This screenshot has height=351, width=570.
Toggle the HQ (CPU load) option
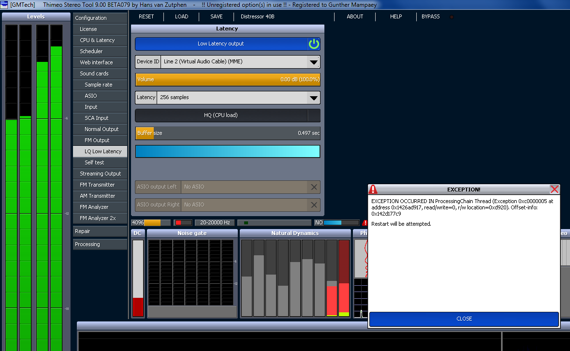click(x=228, y=115)
